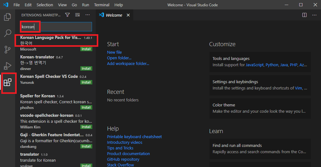Install vscode-spellchecker-korean extension
Image resolution: width=321 pixels, height=167 pixels.
point(86,127)
